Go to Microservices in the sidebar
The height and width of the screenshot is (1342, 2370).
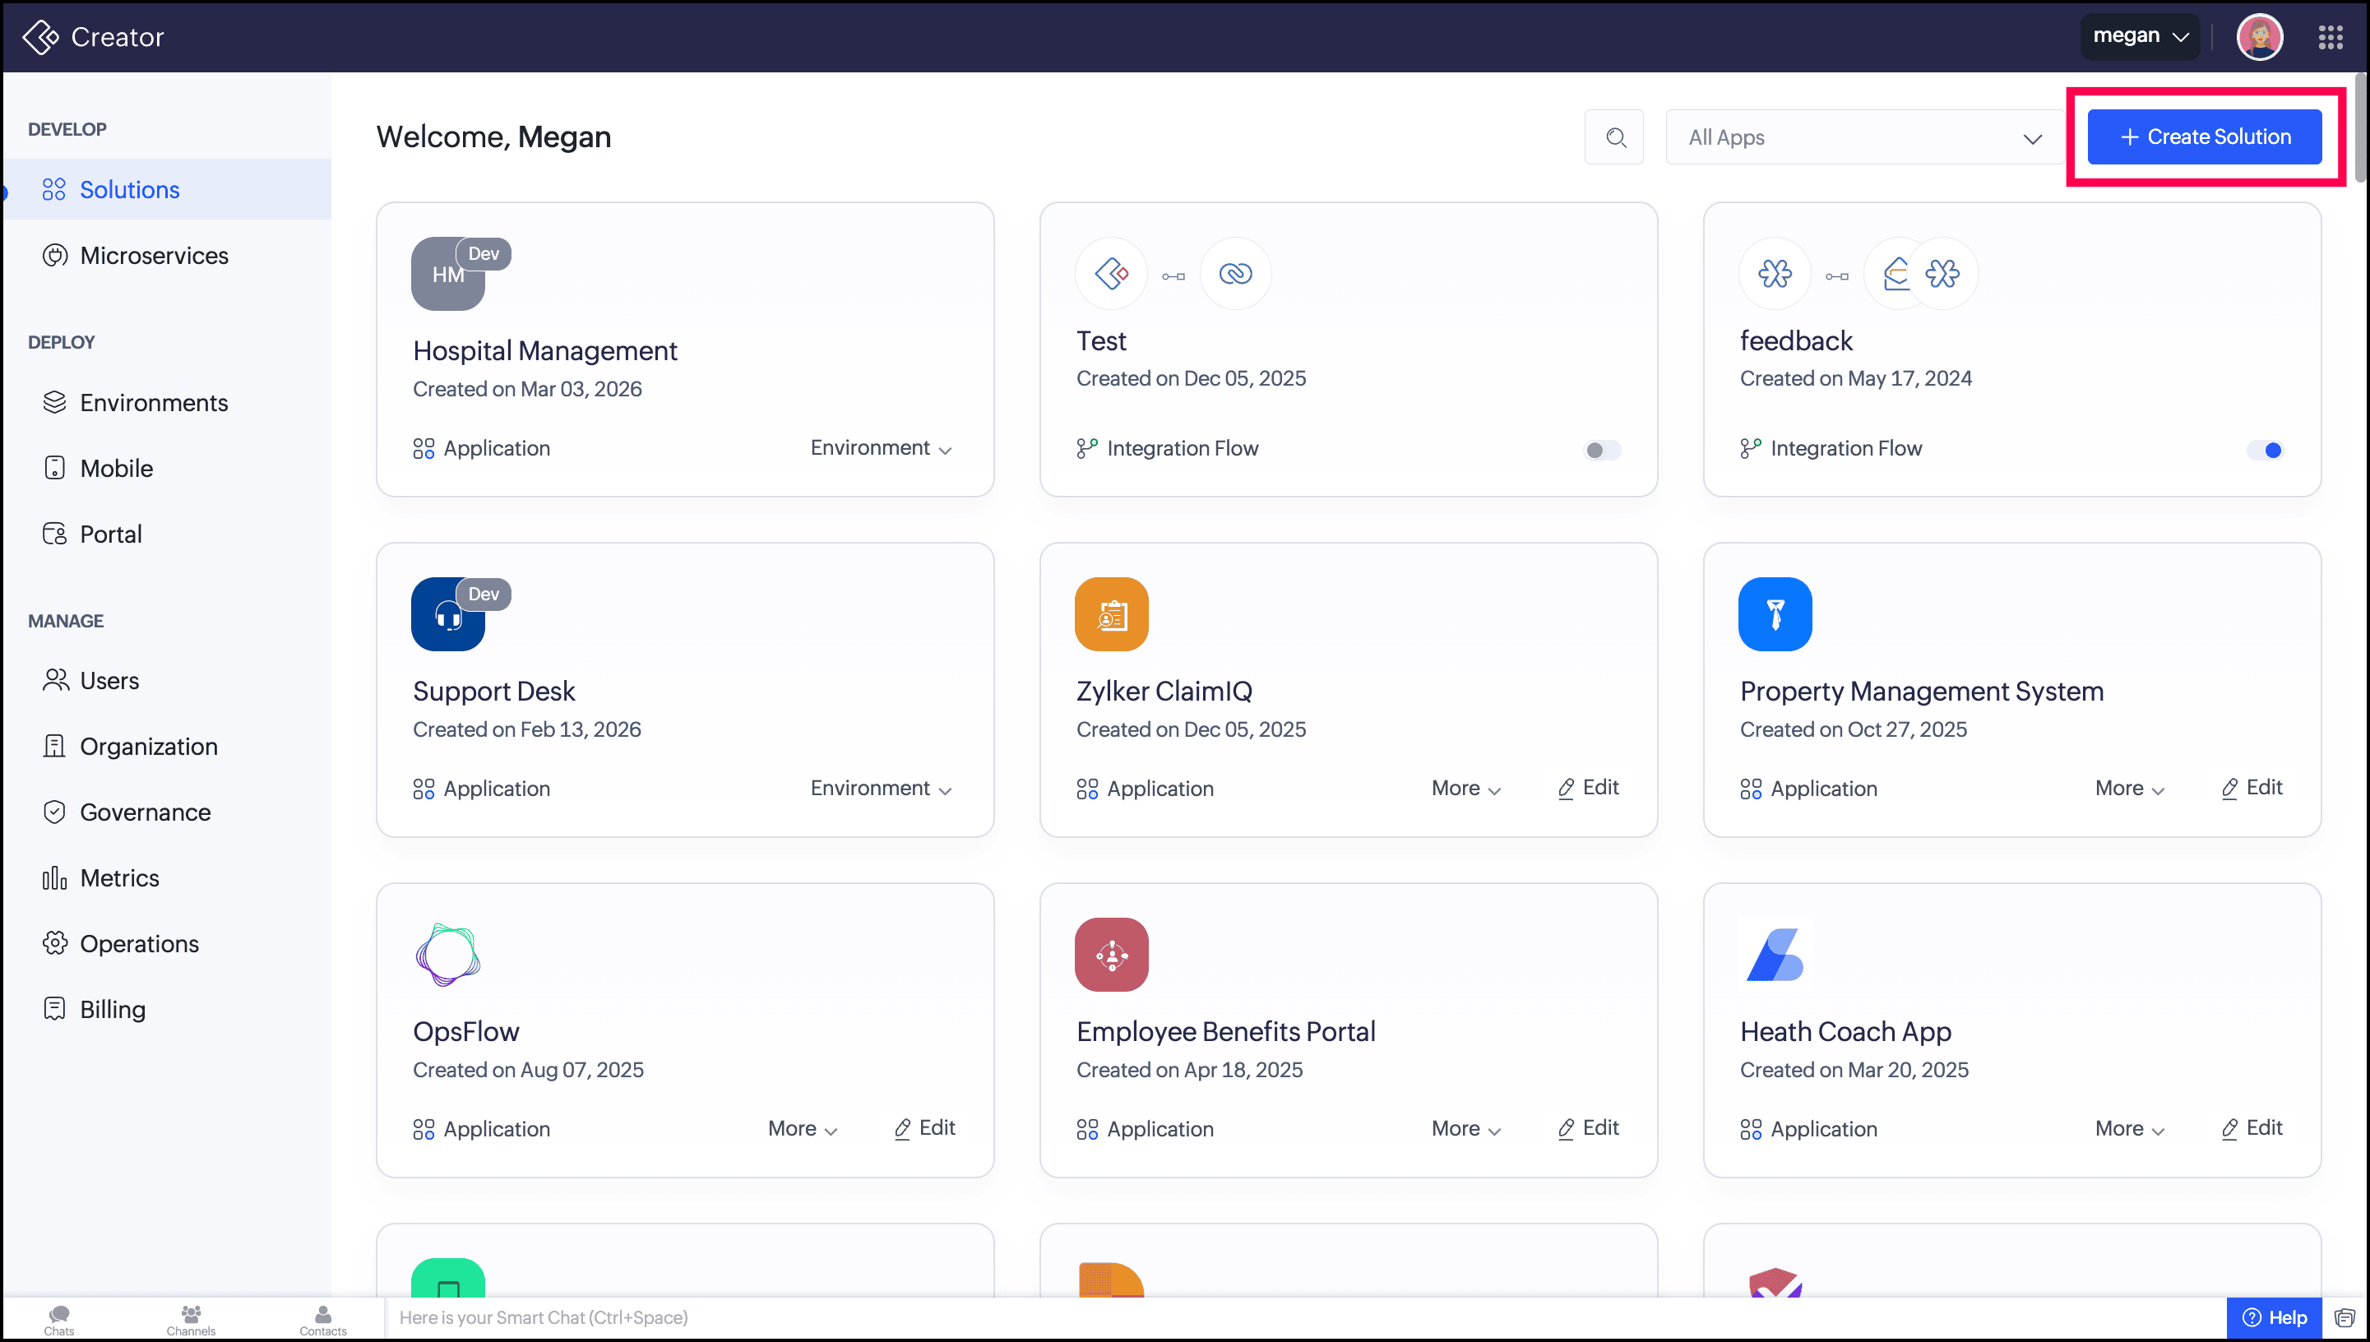pyautogui.click(x=154, y=255)
